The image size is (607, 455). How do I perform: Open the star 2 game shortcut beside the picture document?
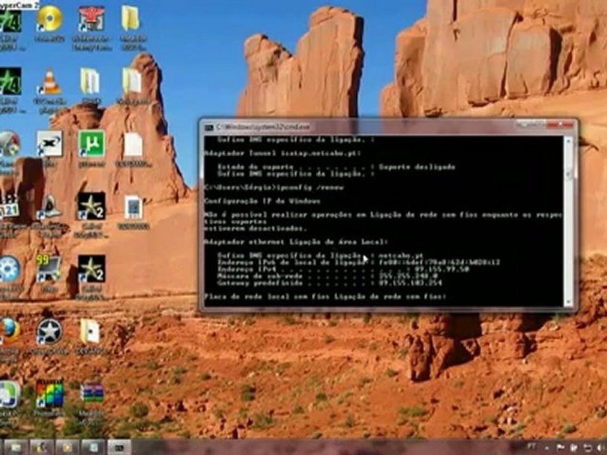click(91, 206)
